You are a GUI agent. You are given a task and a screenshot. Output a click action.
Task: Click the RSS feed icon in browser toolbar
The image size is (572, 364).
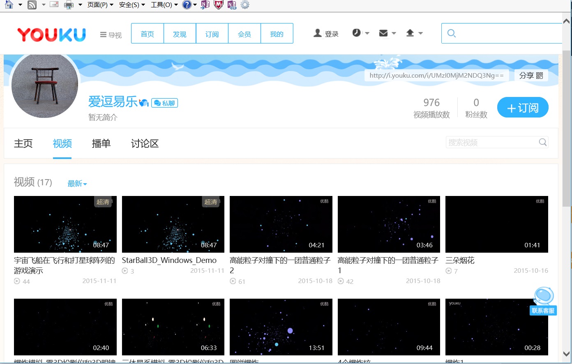(32, 5)
